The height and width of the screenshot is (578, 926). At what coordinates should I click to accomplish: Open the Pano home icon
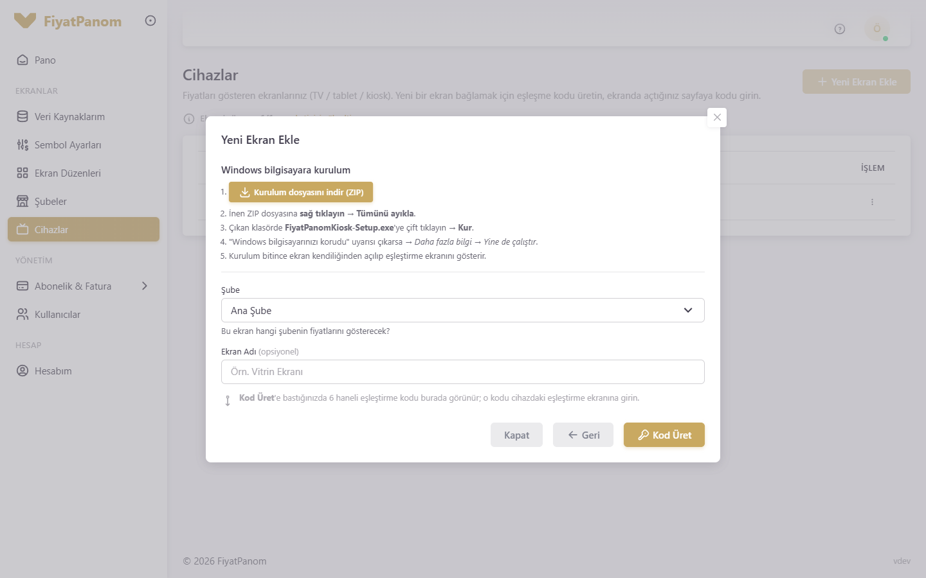point(23,60)
